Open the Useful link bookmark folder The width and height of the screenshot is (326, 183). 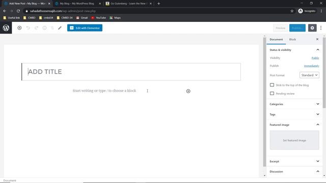tap(12, 18)
